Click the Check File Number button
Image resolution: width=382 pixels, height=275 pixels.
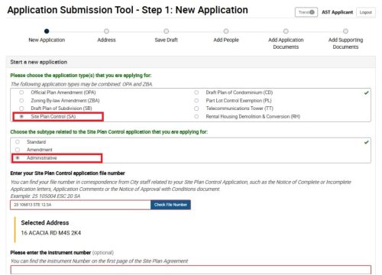coord(170,205)
